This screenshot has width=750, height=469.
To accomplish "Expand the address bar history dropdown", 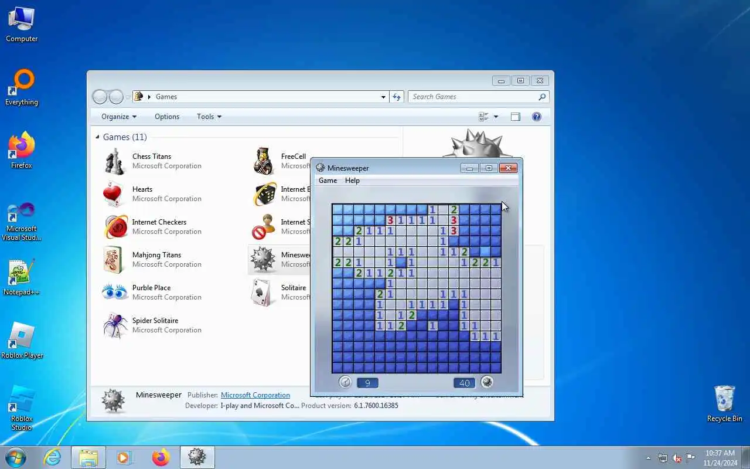I will [384, 97].
